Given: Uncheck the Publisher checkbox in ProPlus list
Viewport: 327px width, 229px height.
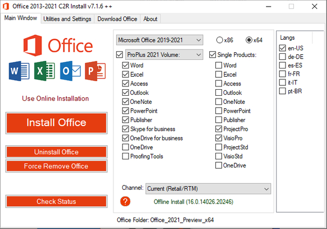Looking at the screenshot, I should (x=126, y=120).
